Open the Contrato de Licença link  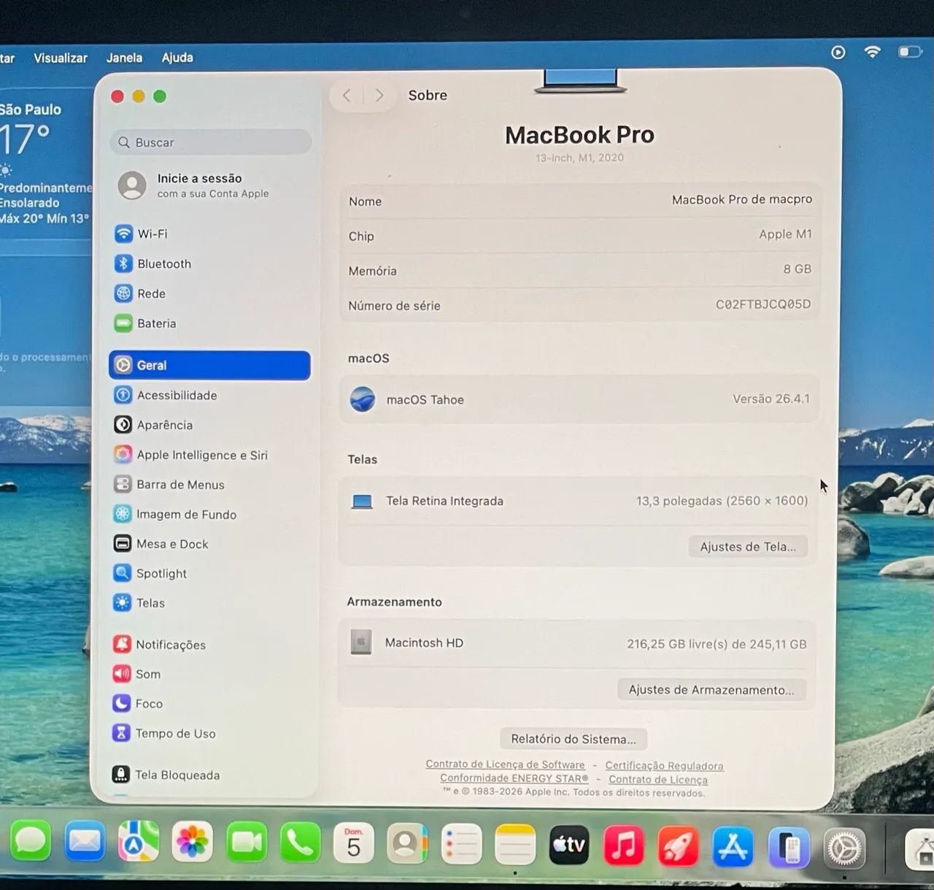pyautogui.click(x=658, y=780)
